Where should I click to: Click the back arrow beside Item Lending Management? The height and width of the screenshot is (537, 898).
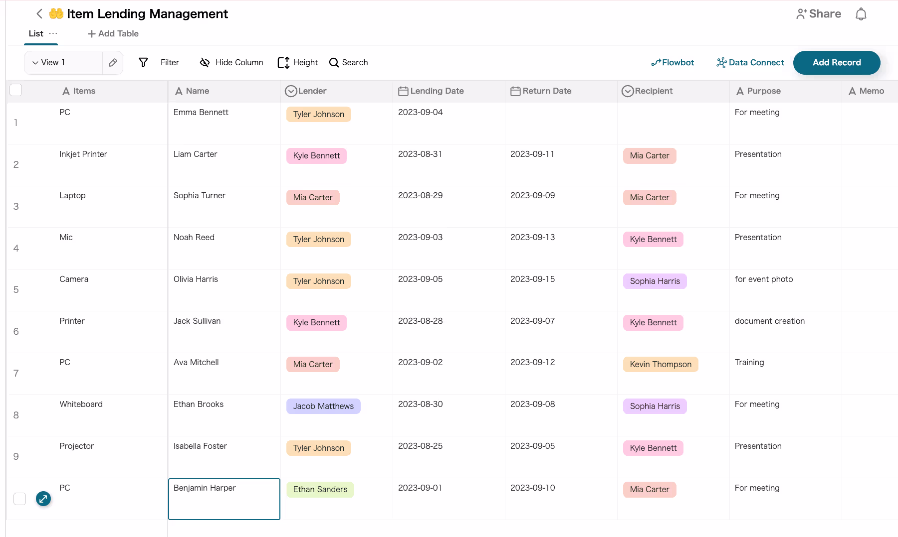click(39, 14)
